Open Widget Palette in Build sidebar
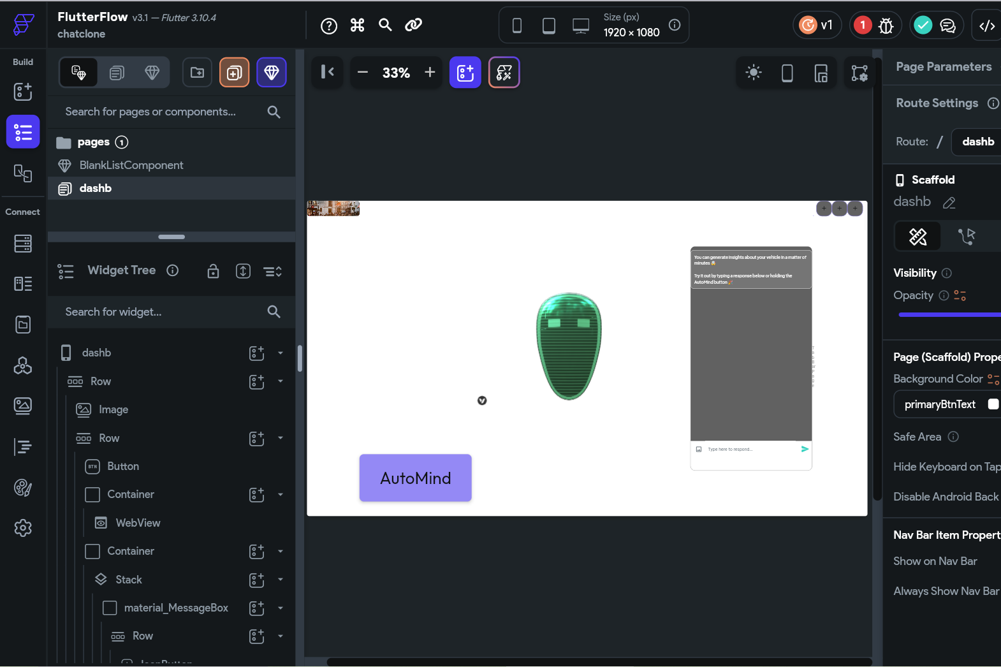1001x667 pixels. 23,92
